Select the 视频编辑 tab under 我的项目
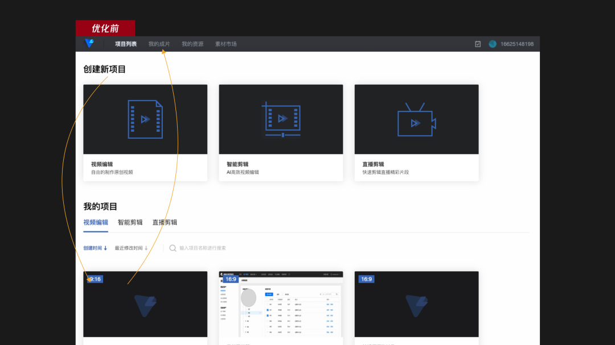 [x=96, y=222]
